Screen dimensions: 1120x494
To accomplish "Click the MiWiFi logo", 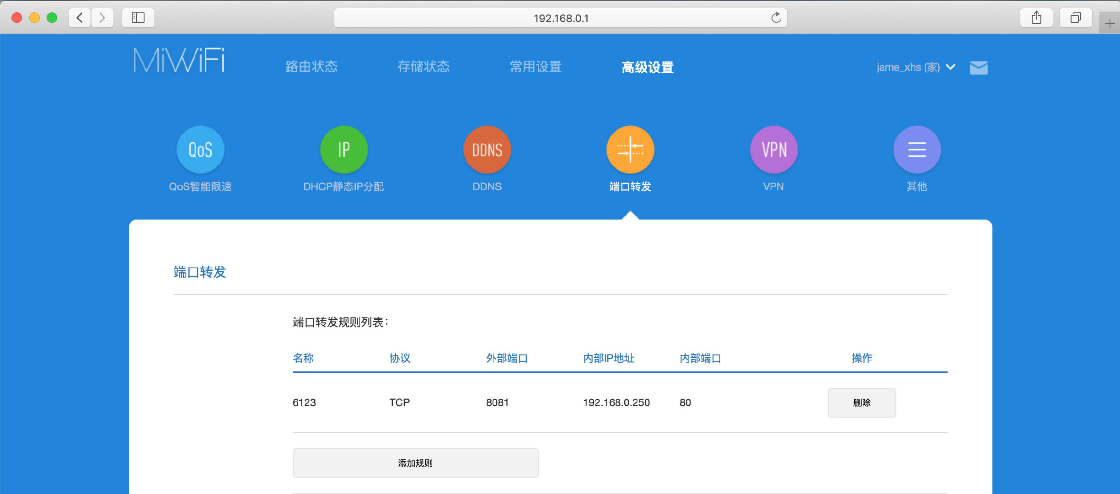I will coord(179,60).
